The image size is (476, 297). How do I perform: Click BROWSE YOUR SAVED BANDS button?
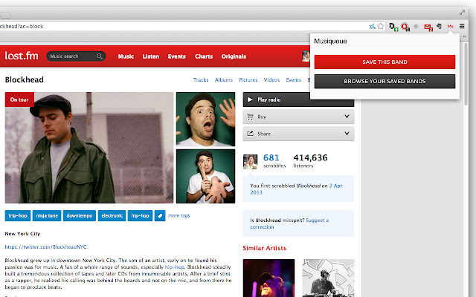pos(385,82)
